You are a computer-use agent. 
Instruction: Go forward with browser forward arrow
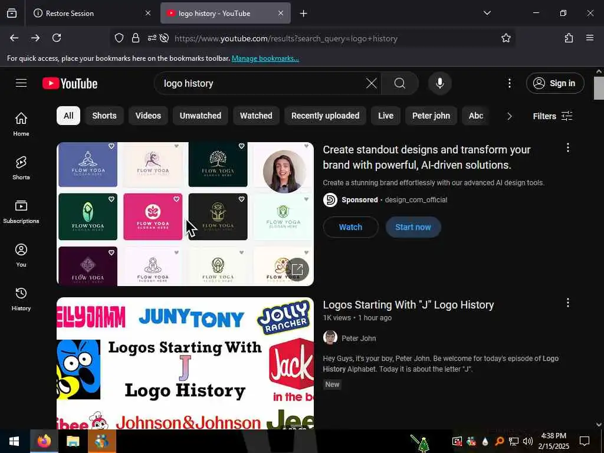pyautogui.click(x=35, y=38)
